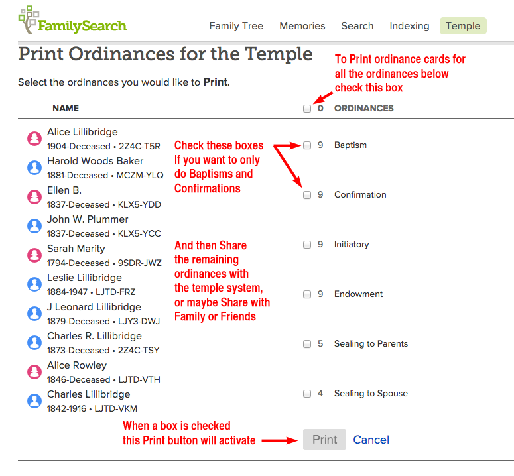Click Charles R. Lillibridge's person icon
Image resolution: width=514 pixels, height=476 pixels.
coord(34,343)
